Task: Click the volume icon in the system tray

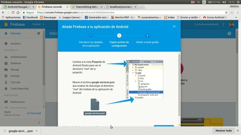Action: pyautogui.click(x=224, y=2)
